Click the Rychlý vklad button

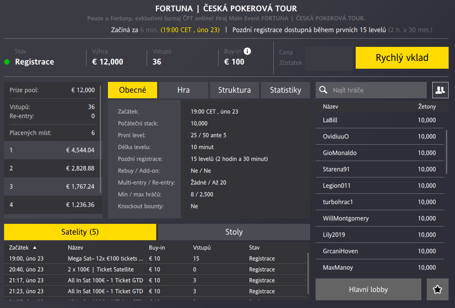[402, 58]
